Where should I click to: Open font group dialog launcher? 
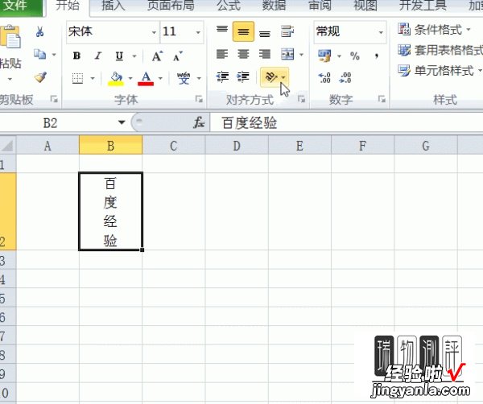click(x=199, y=99)
